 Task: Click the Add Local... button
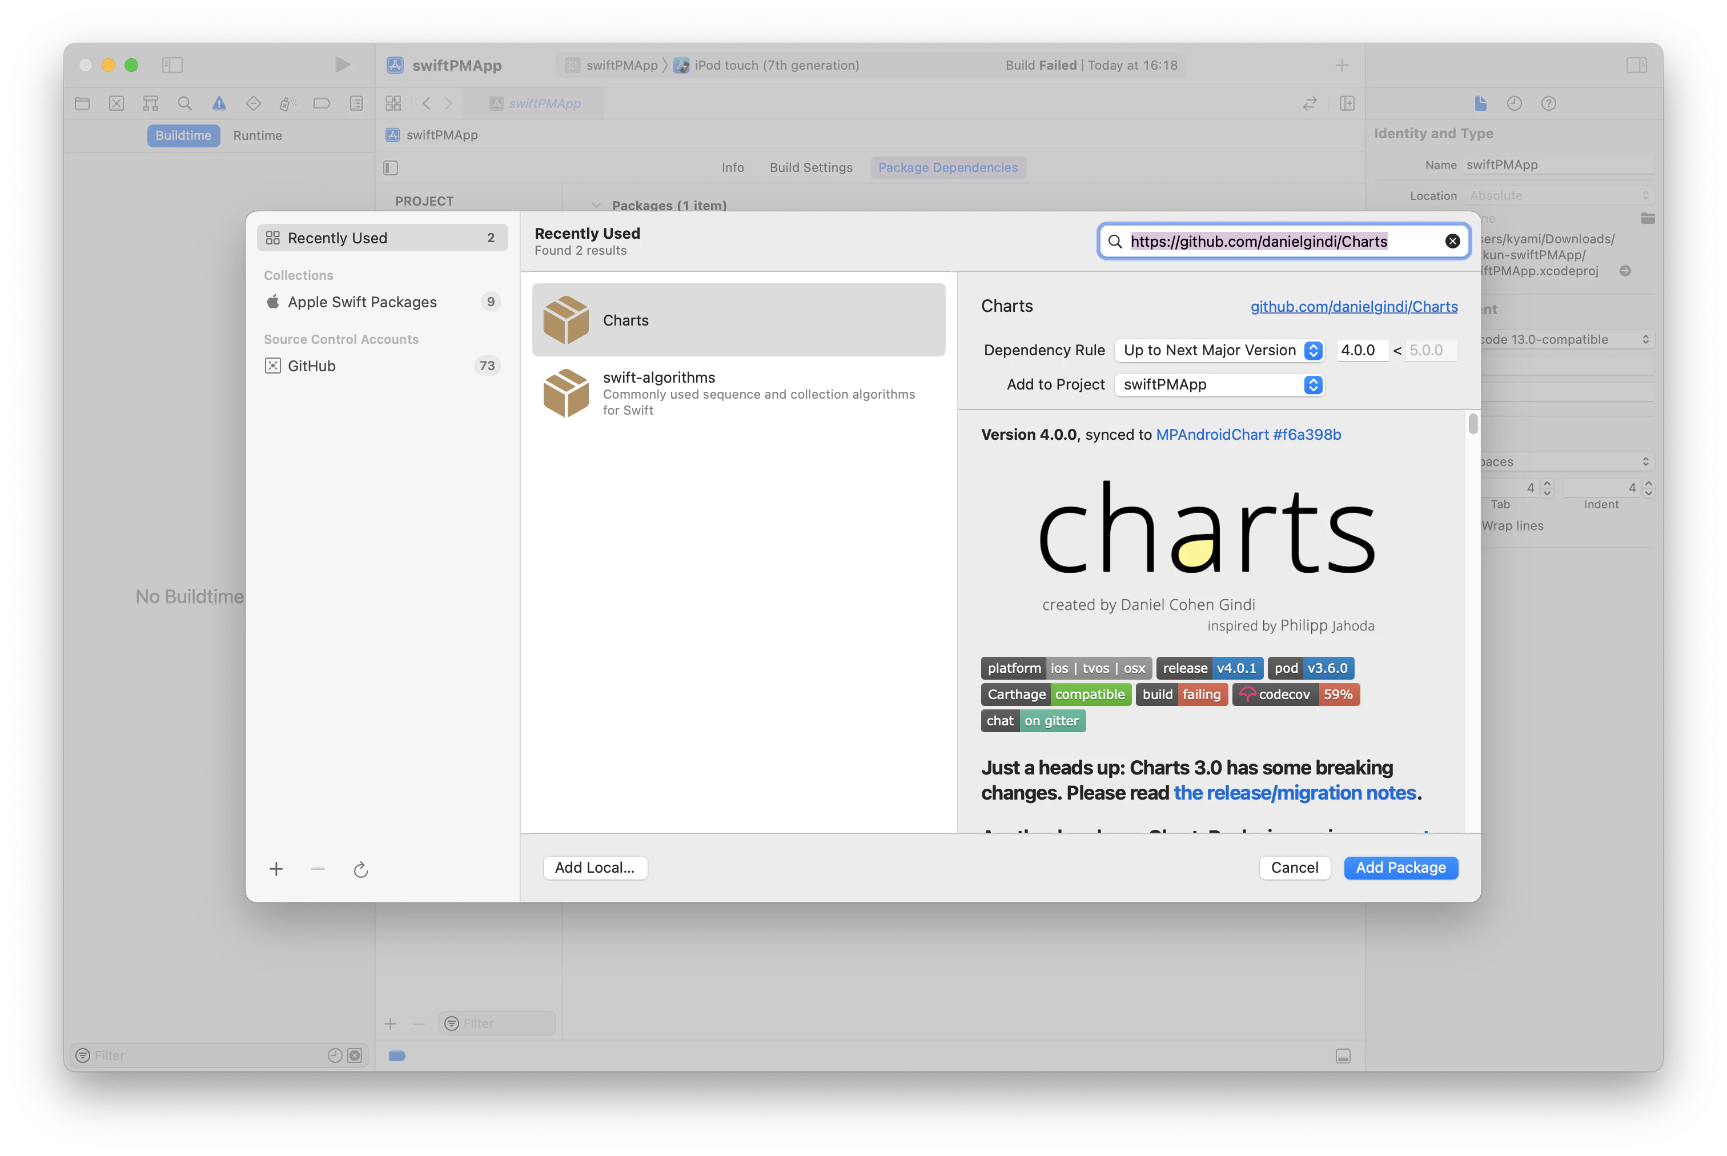(594, 868)
